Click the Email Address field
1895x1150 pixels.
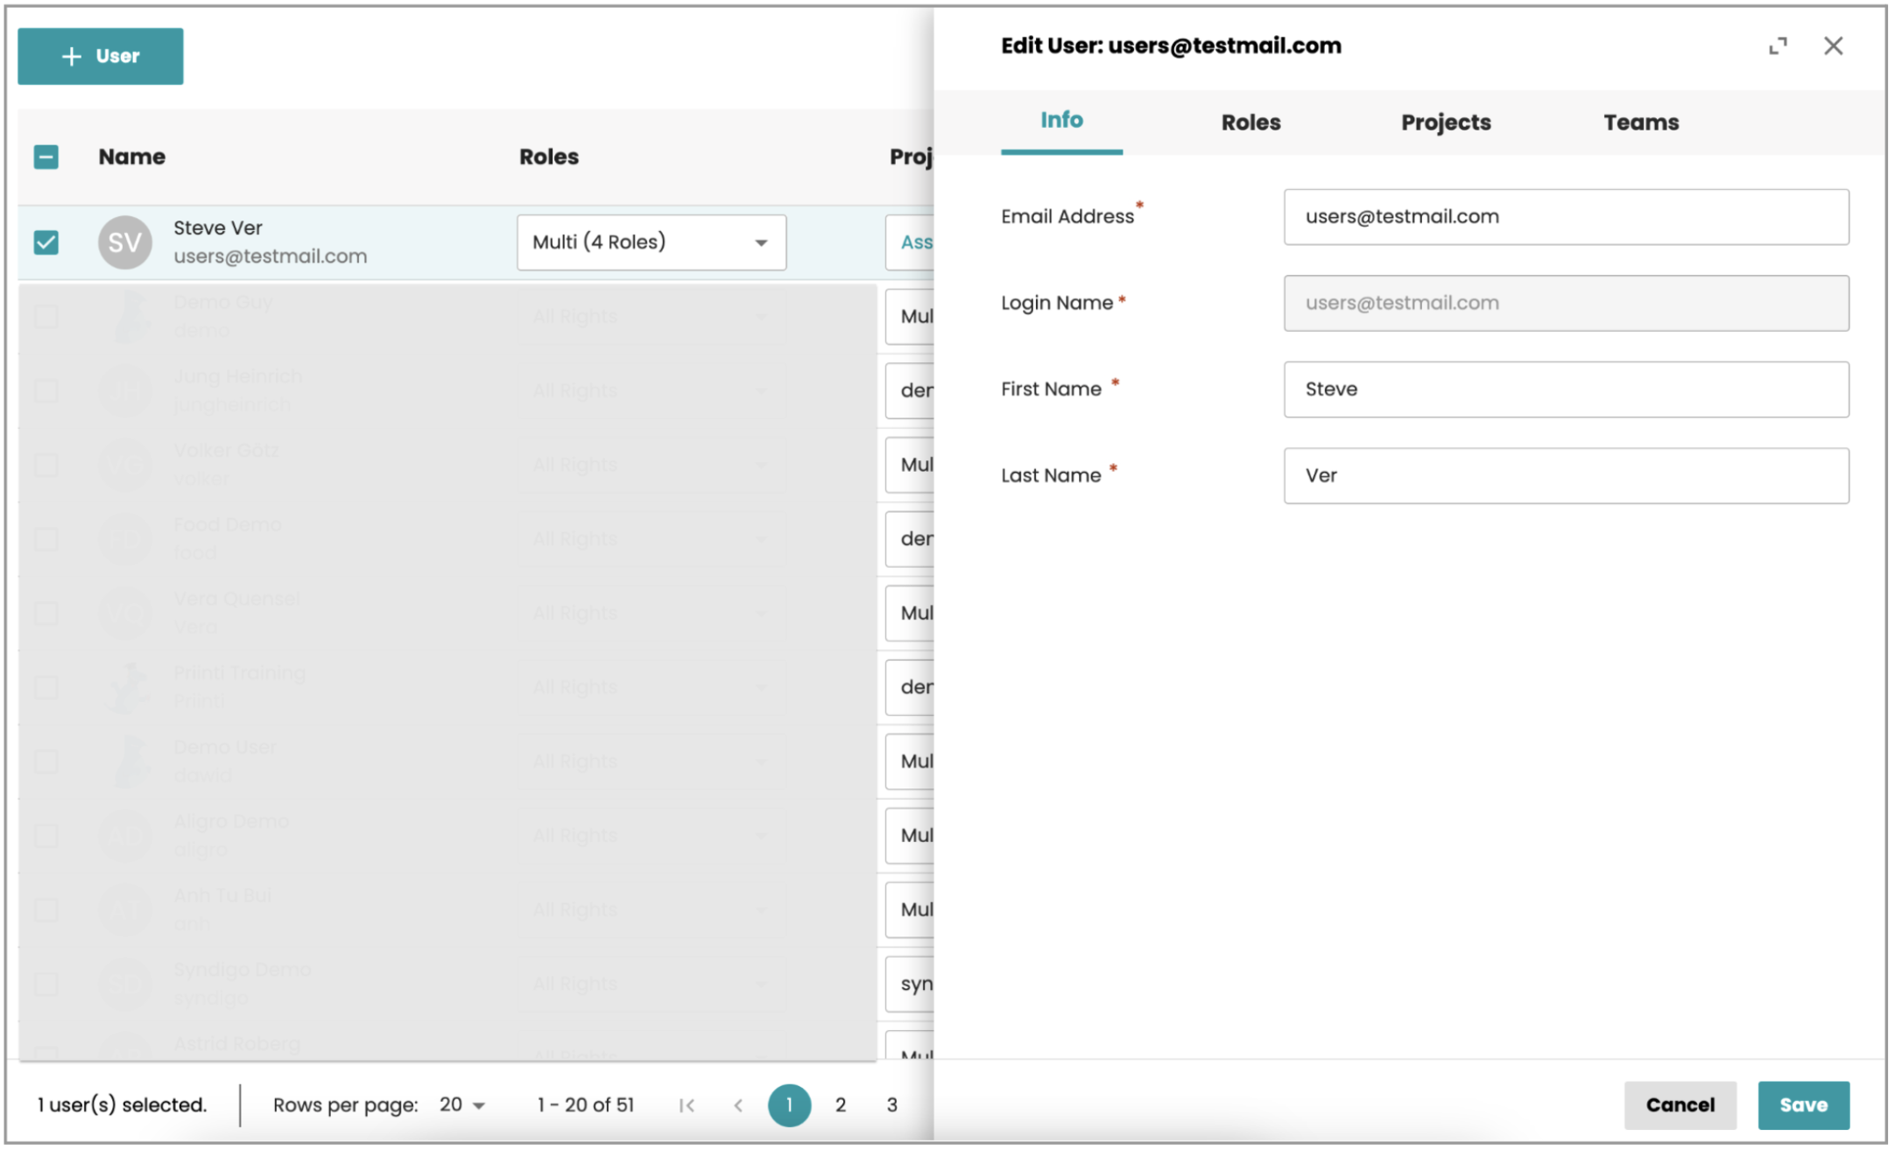point(1565,217)
